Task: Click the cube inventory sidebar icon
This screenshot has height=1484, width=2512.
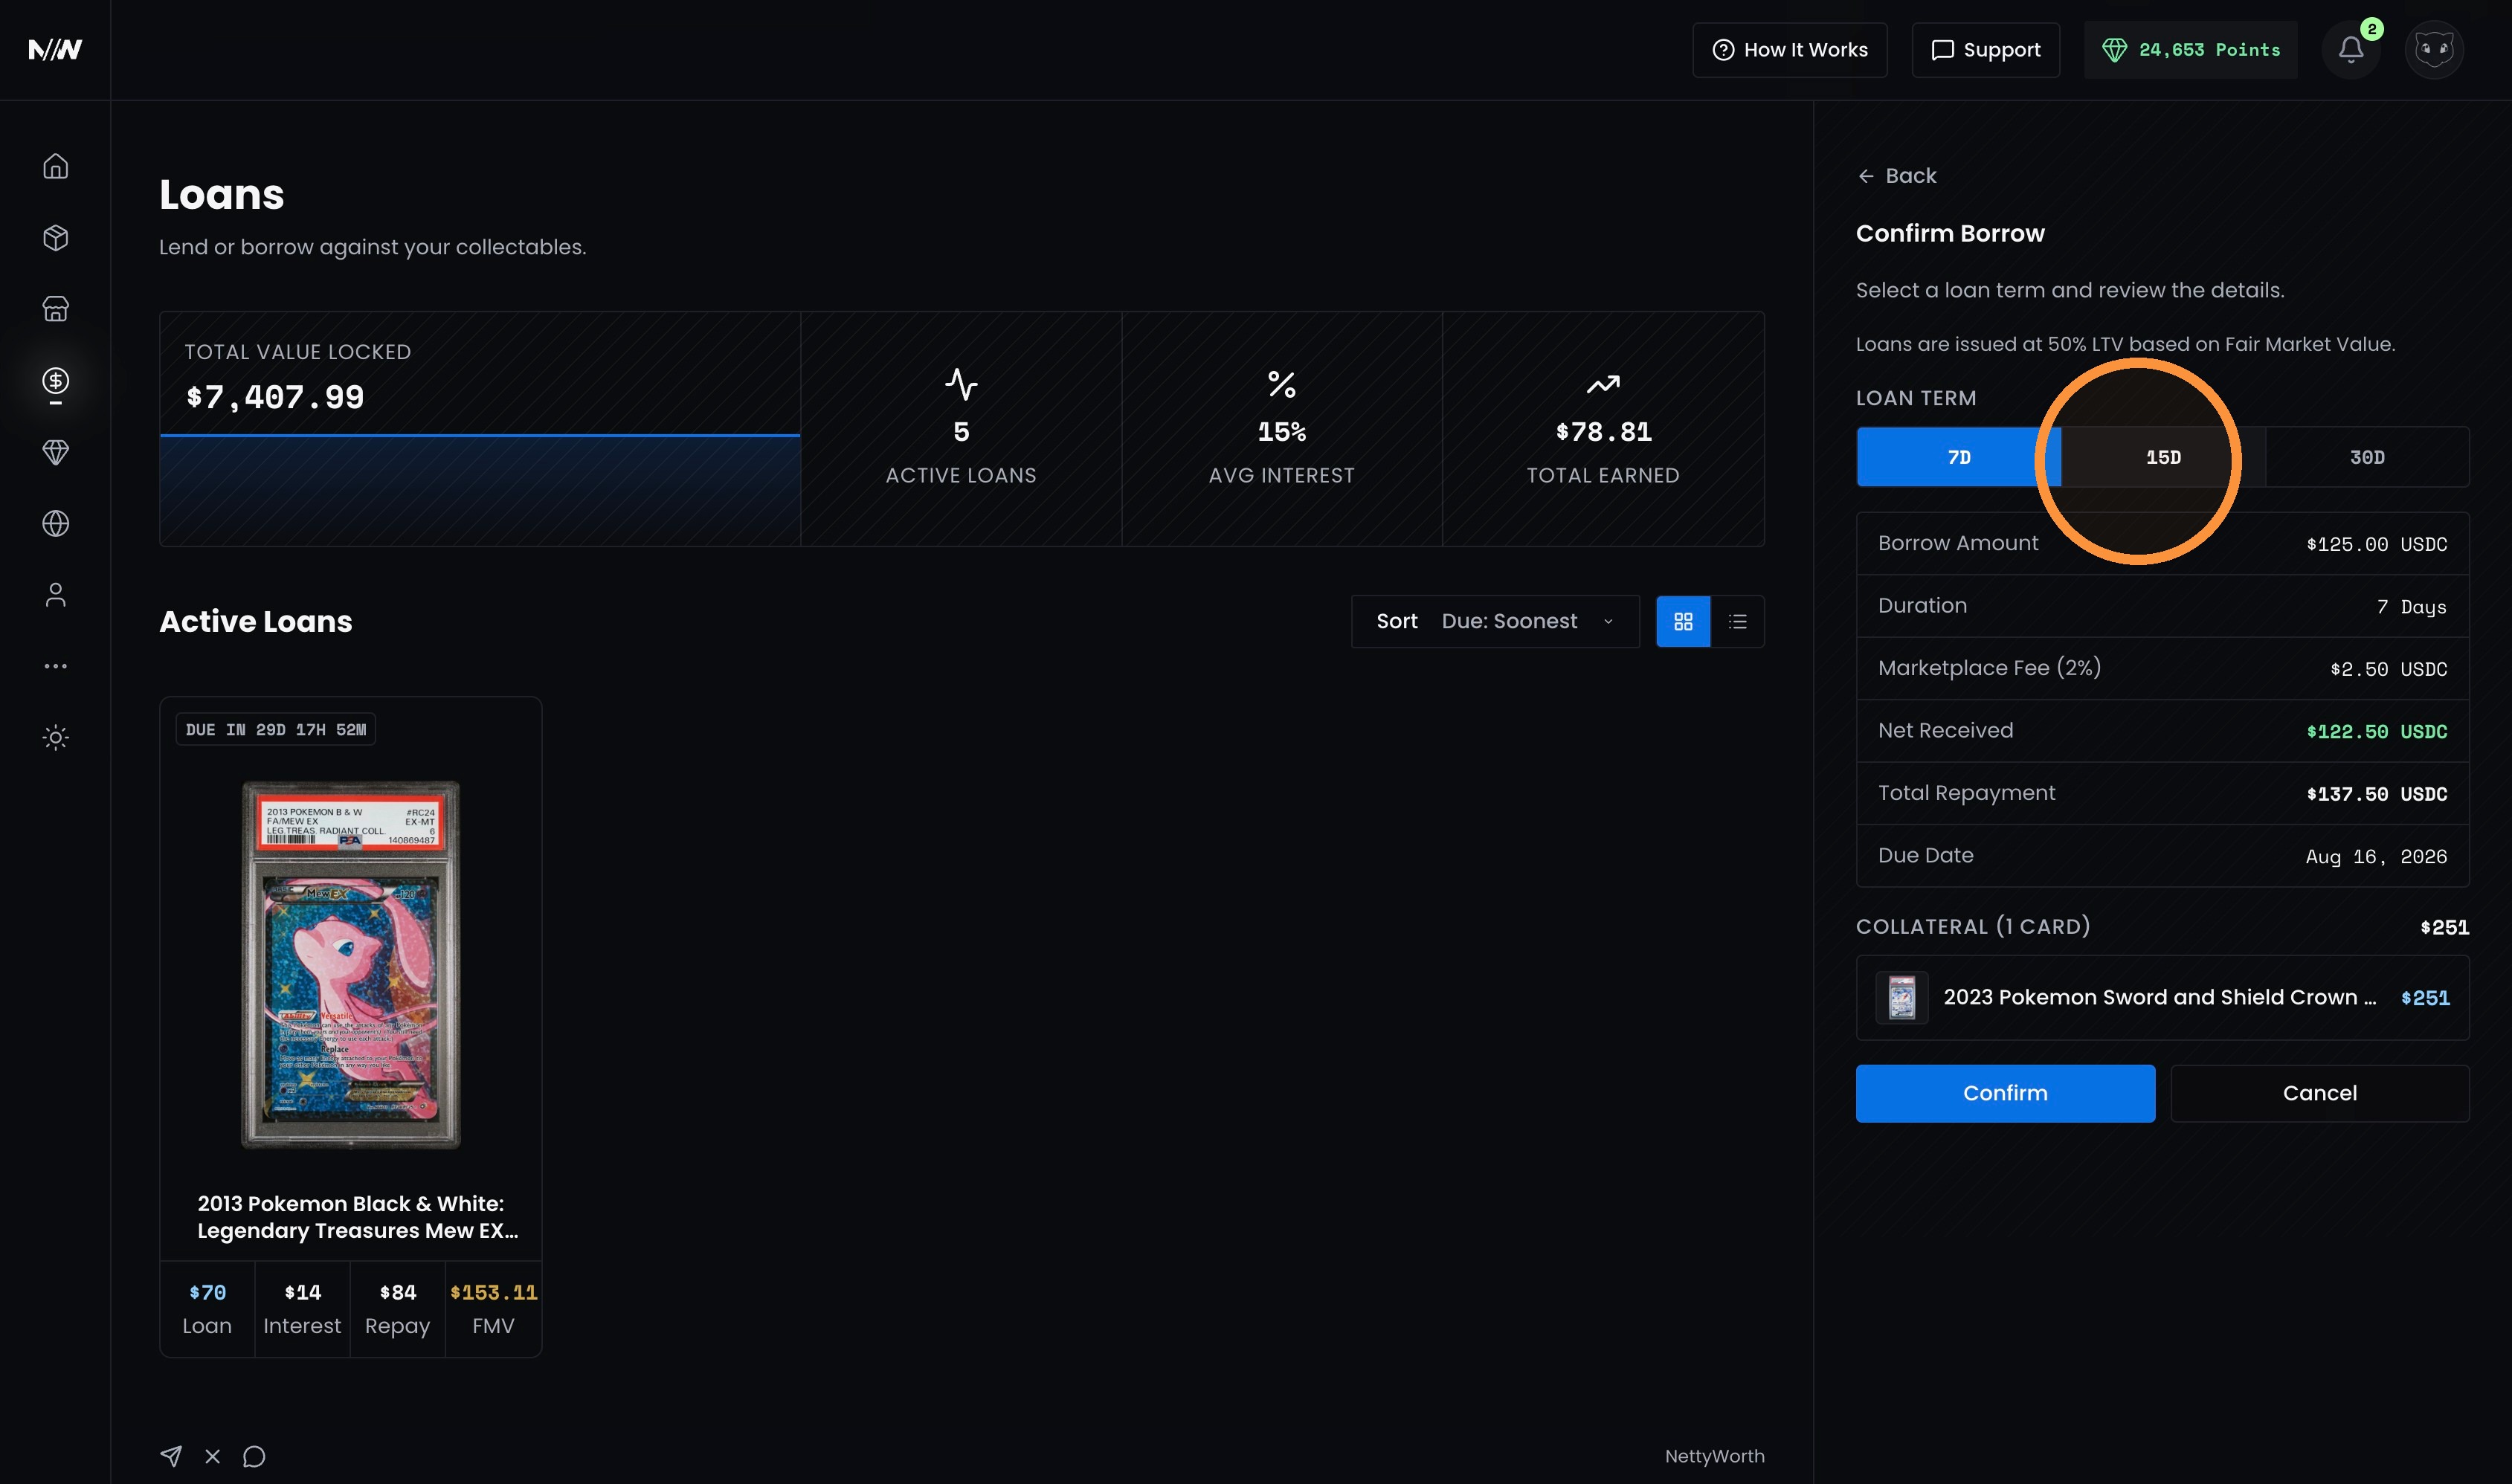Action: coord(55,237)
